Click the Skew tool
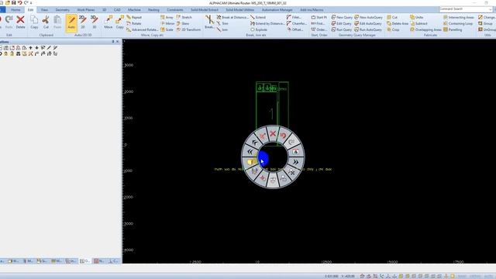Viewport: 496px width, 279px height. [x=183, y=23]
